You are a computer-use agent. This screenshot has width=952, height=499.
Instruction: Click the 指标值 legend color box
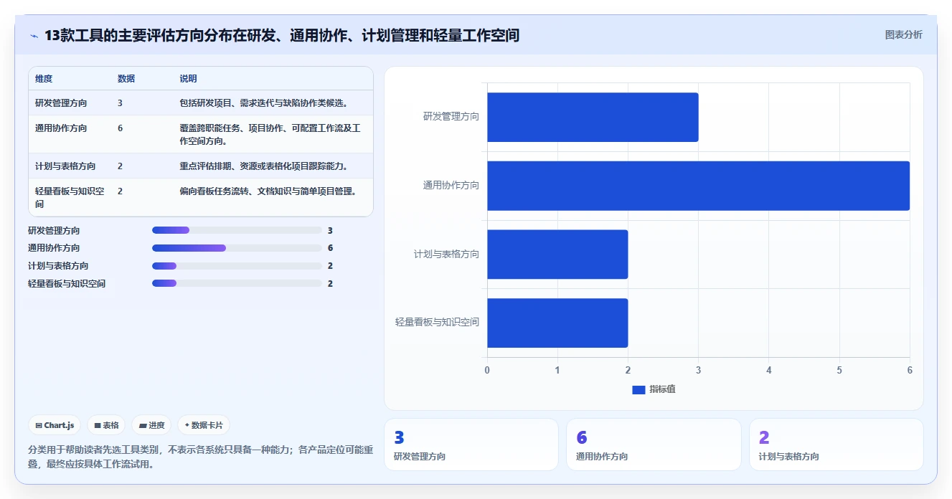coord(638,389)
